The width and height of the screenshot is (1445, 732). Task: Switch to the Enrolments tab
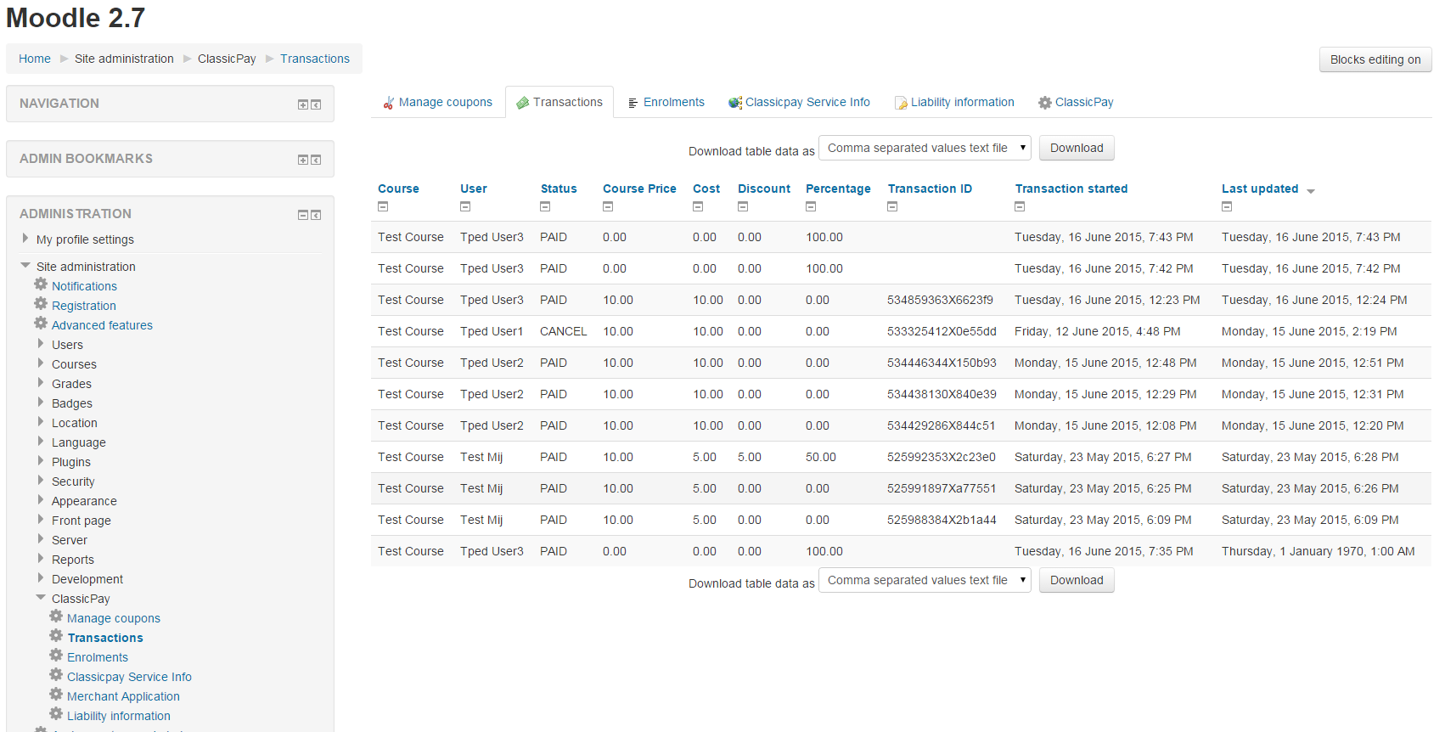point(666,102)
